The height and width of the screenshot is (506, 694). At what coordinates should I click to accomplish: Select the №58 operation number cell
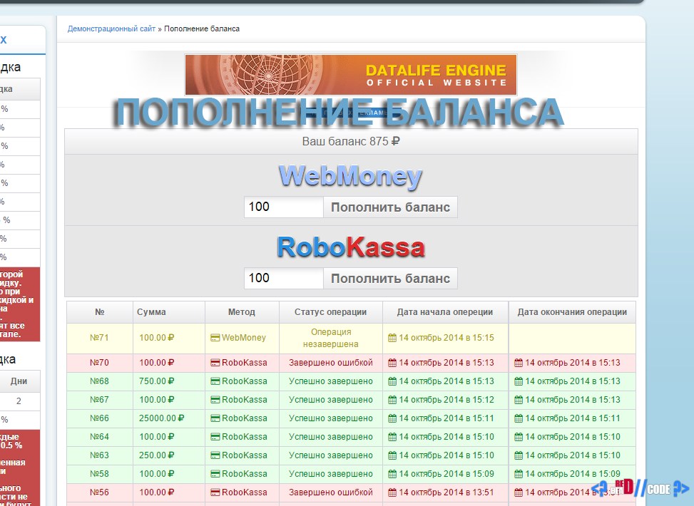tap(100, 474)
